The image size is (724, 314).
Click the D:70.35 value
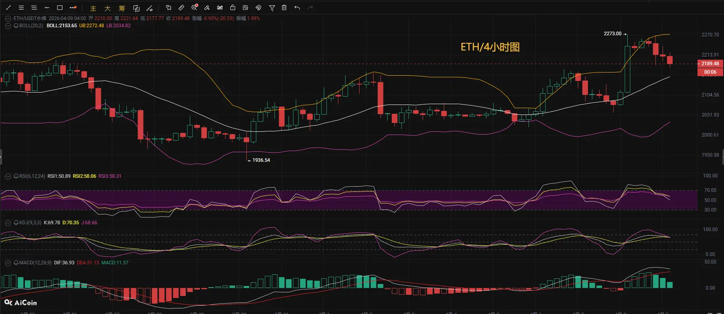(71, 223)
